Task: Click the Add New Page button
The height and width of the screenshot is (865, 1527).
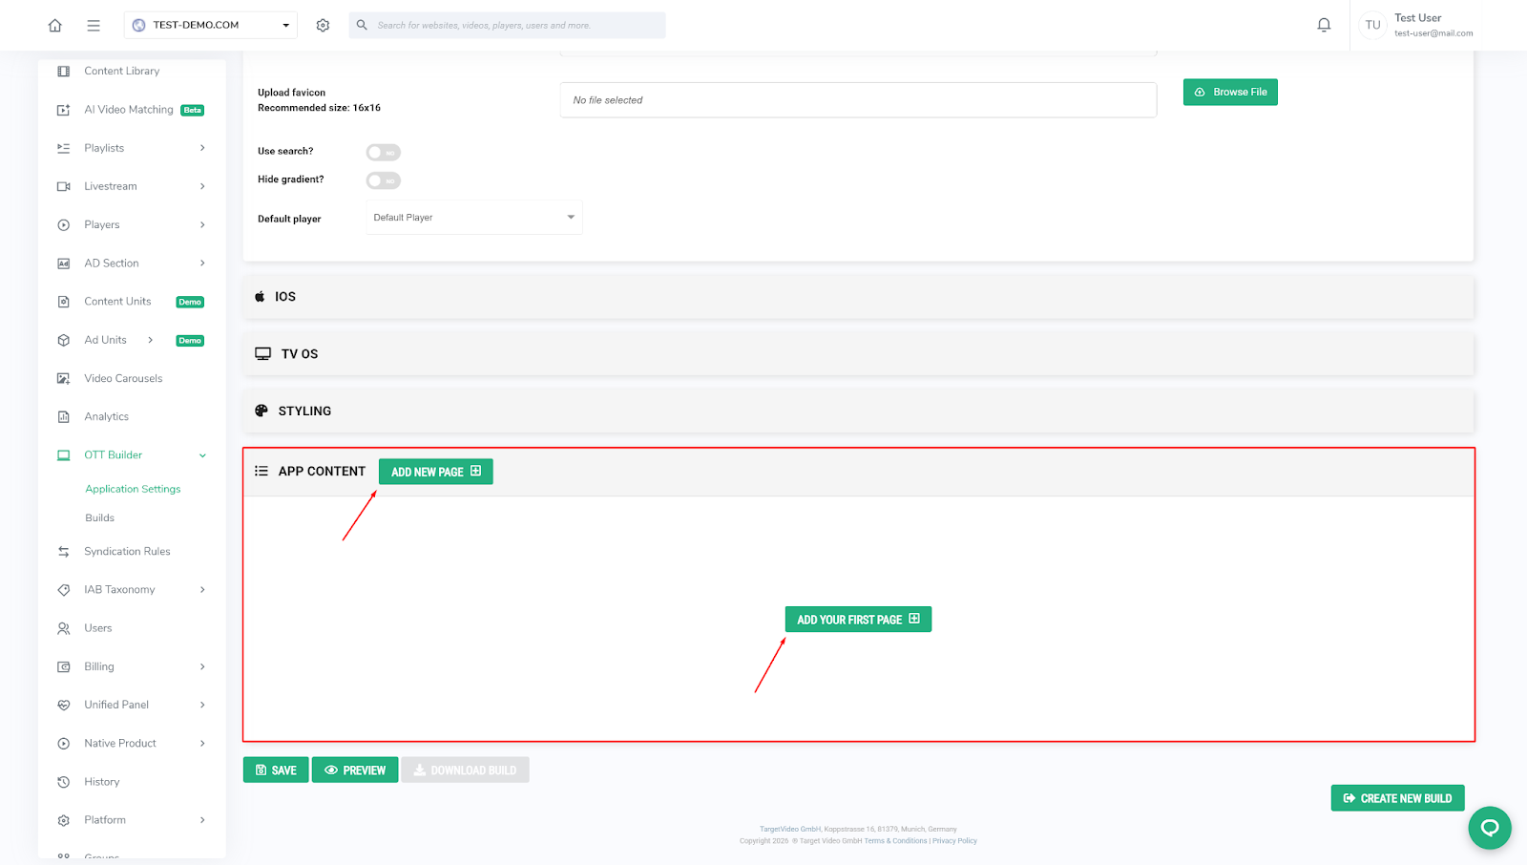Action: 435,472
